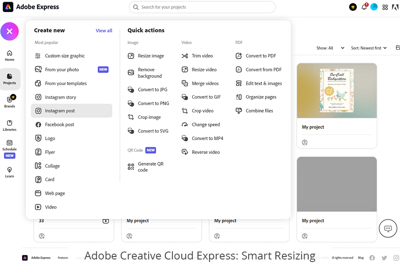Open the premium crown icon
This screenshot has width=400, height=267.
(x=353, y=7)
